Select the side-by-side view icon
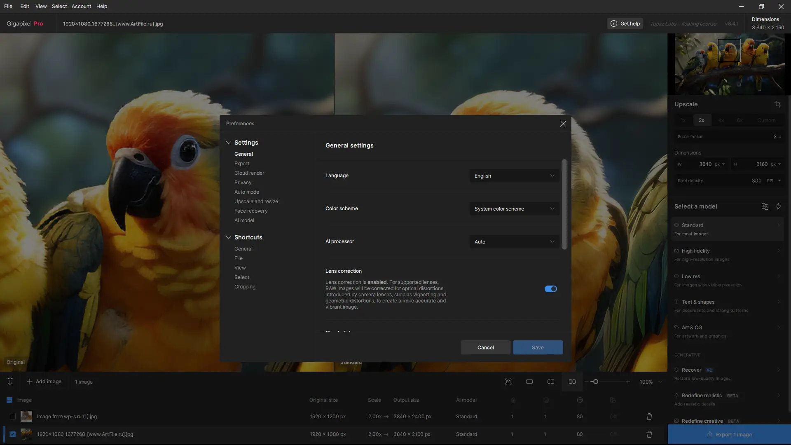 (x=572, y=382)
